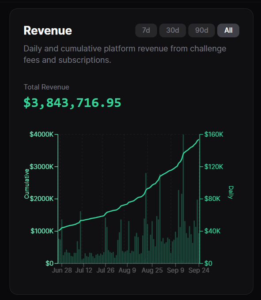
Task: Click the Jul 26 date label
Action: tap(105, 270)
